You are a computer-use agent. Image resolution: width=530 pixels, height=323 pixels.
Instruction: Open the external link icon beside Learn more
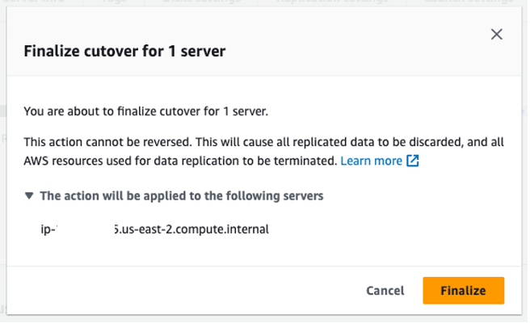pos(414,161)
